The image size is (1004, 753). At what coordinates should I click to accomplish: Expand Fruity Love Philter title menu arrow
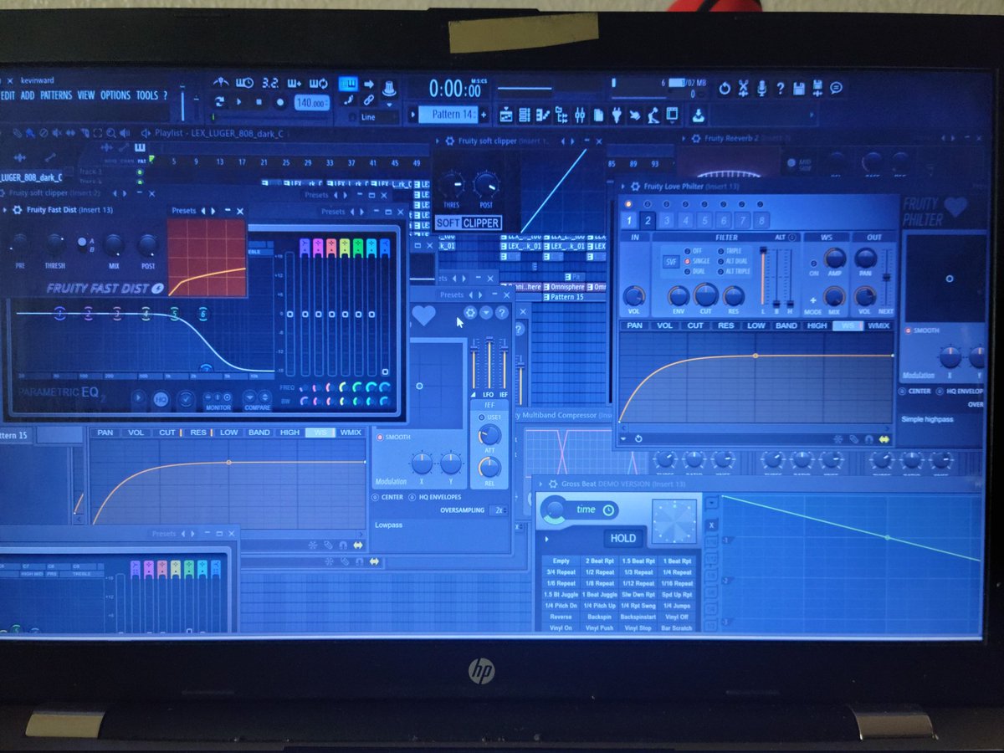[x=622, y=186]
